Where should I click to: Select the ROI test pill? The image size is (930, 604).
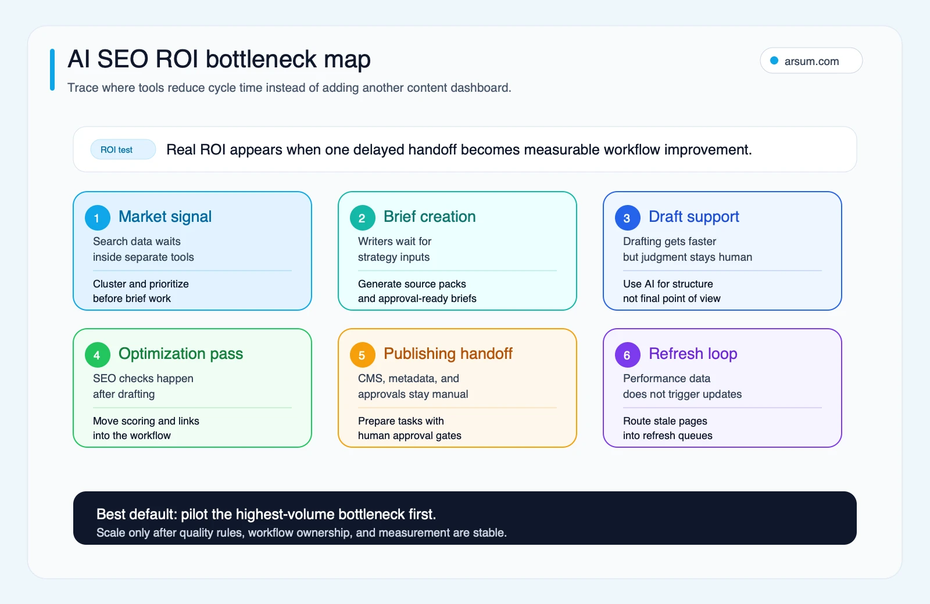point(123,149)
